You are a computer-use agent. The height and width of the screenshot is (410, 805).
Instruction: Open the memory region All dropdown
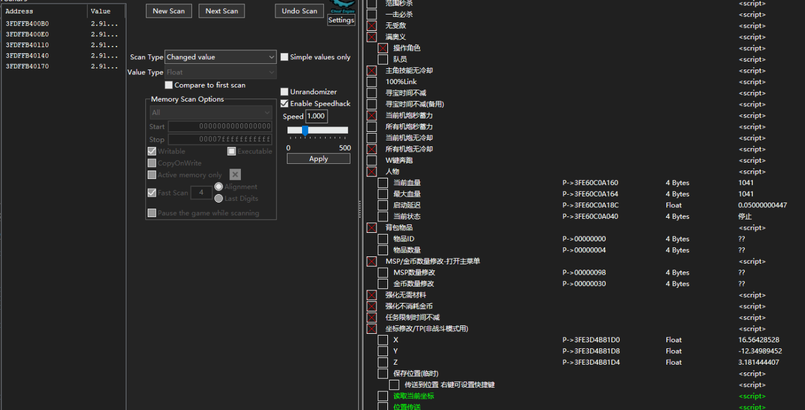pyautogui.click(x=211, y=112)
